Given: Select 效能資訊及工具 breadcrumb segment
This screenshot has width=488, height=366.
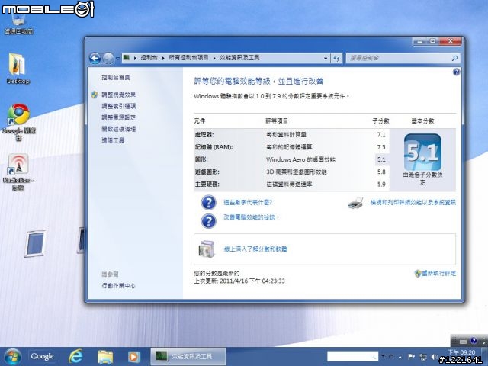Looking at the screenshot, I should [239, 58].
